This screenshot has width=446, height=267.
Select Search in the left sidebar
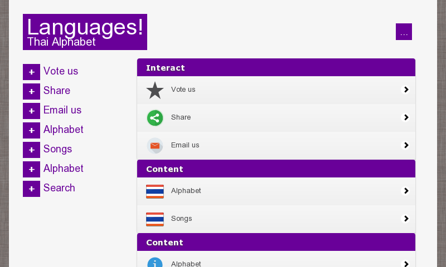tap(59, 188)
